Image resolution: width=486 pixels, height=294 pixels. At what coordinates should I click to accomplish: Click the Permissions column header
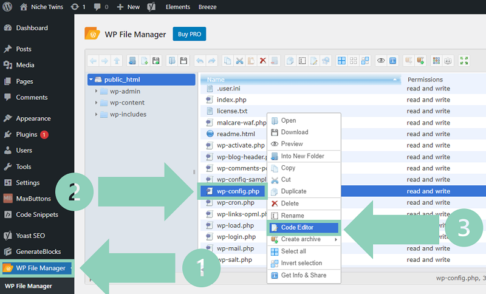click(x=425, y=80)
